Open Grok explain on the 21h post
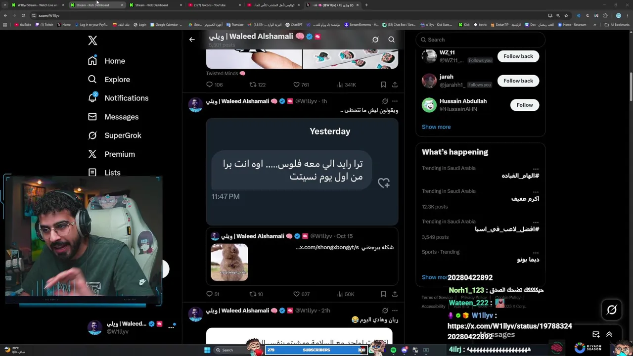This screenshot has height=356, width=633. [385, 311]
